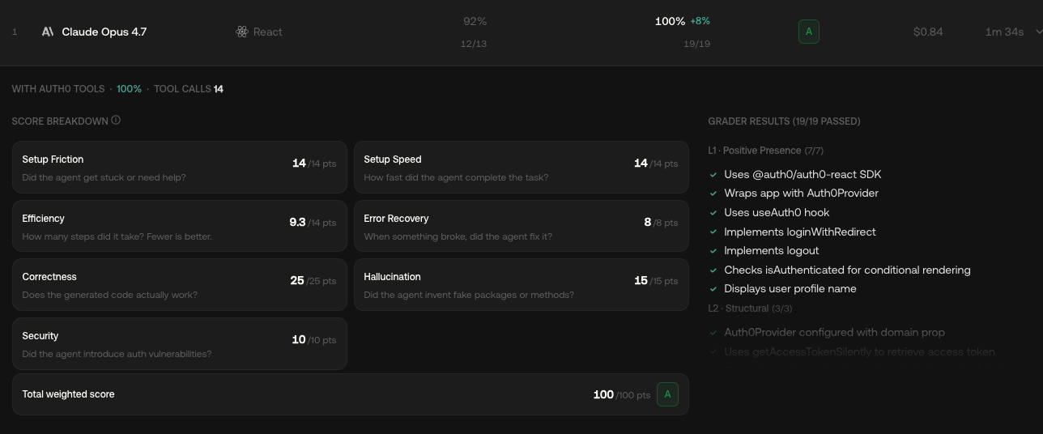
Task: Click the 92% baseline score
Action: click(475, 21)
